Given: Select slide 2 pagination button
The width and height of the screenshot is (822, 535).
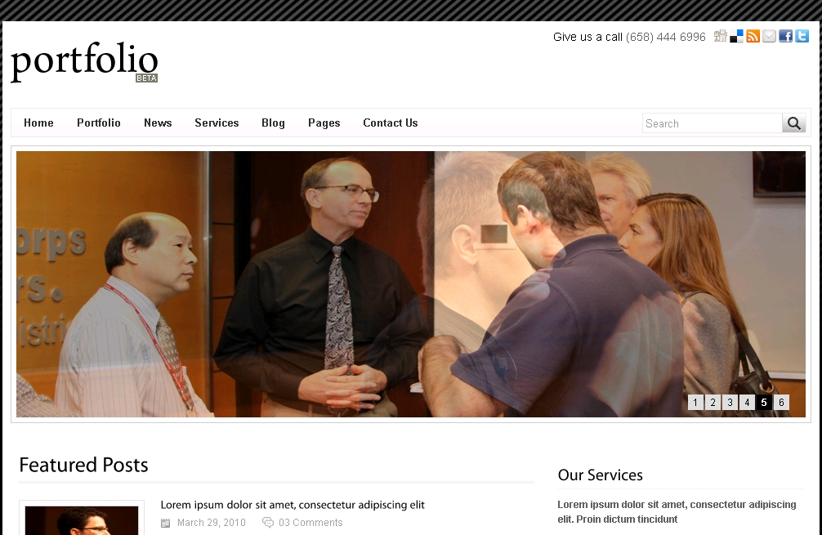Looking at the screenshot, I should [713, 403].
